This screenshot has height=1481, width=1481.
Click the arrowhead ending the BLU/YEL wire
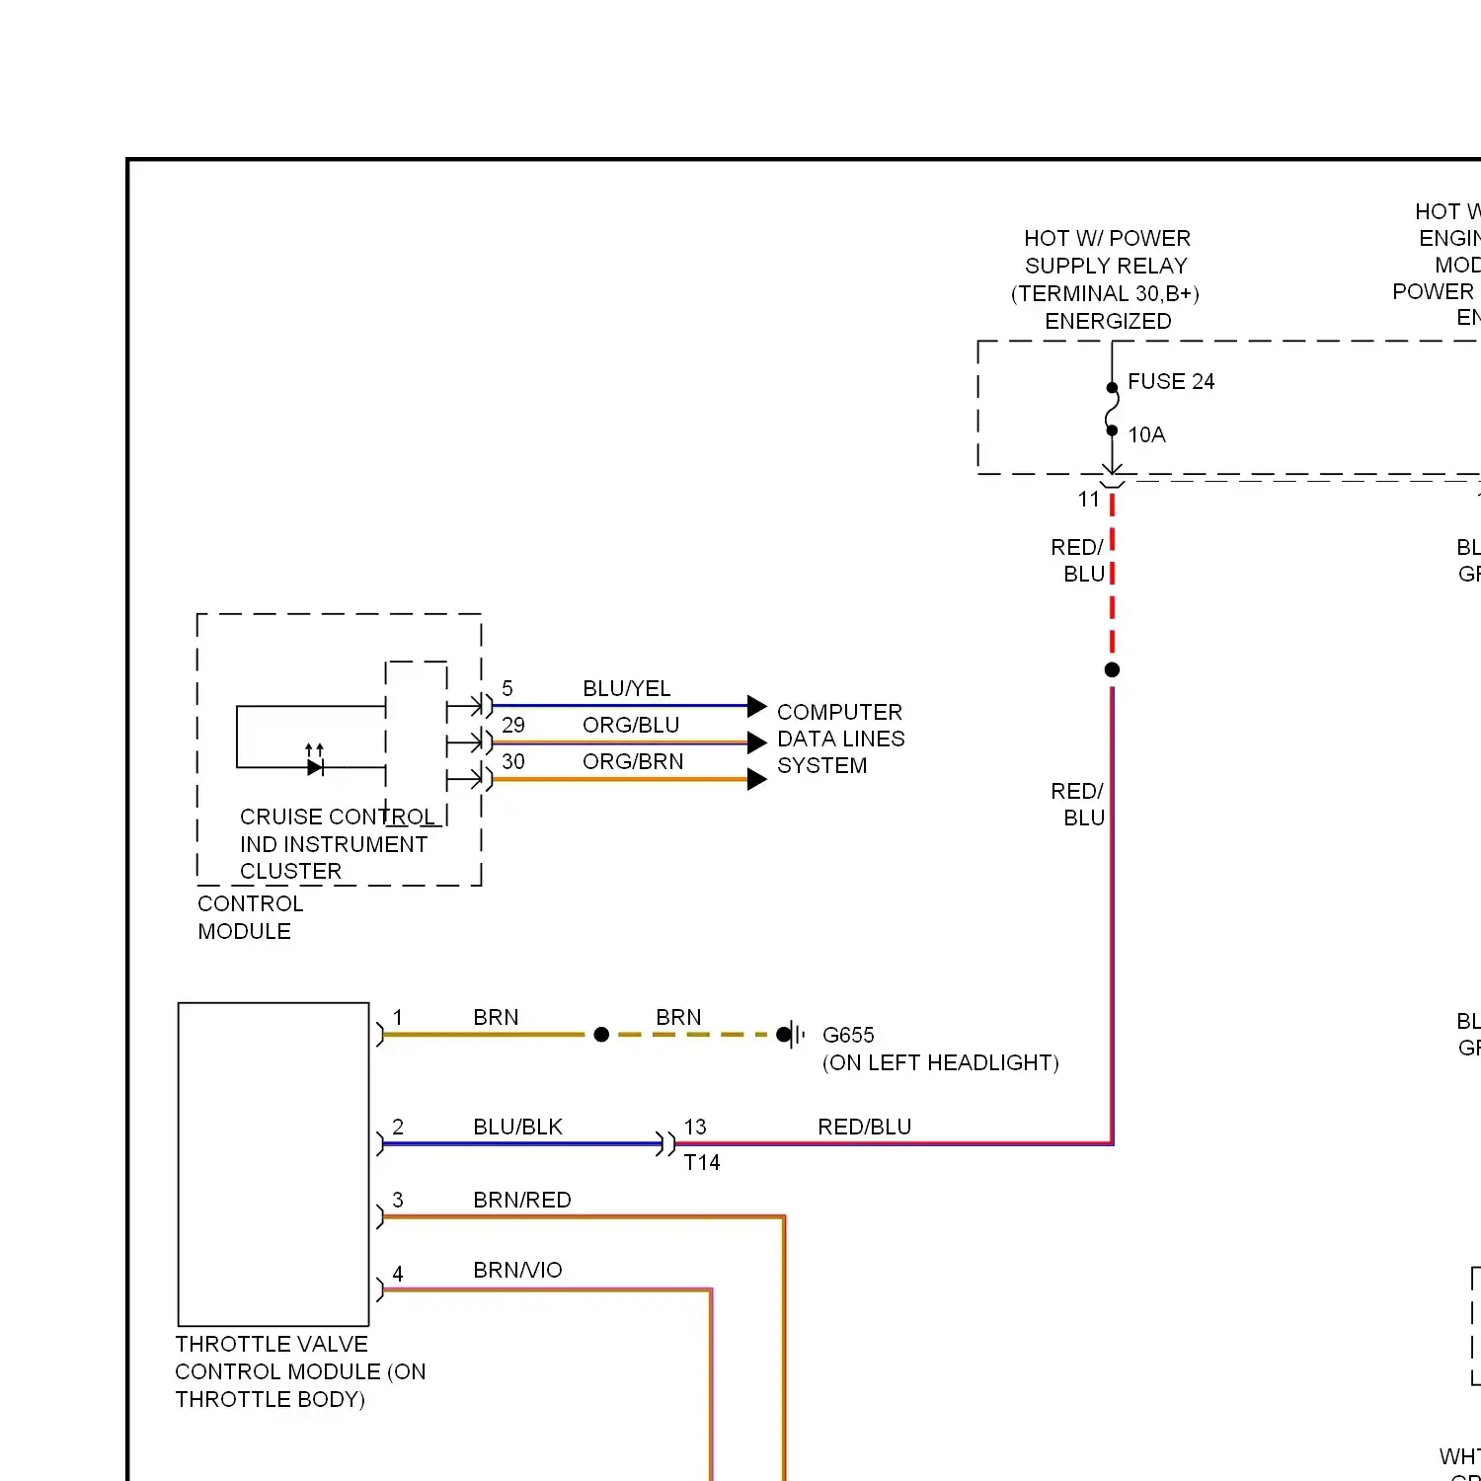756,706
